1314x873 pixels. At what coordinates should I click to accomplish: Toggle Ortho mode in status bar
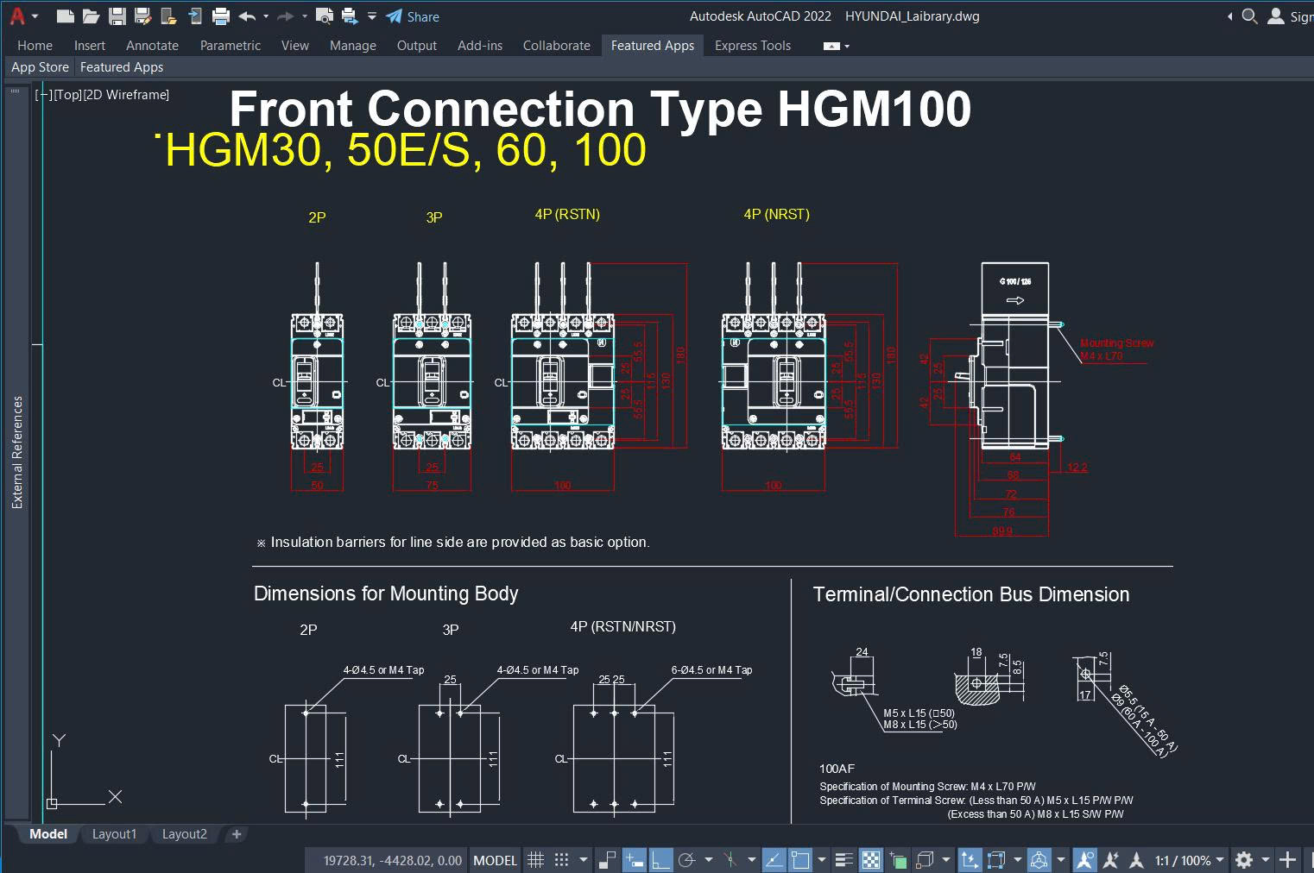pyautogui.click(x=660, y=859)
